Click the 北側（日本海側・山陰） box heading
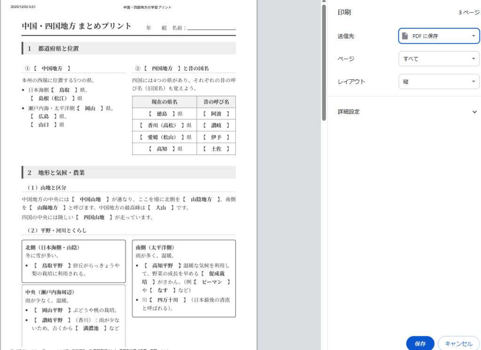This screenshot has width=481, height=350. coord(52,247)
